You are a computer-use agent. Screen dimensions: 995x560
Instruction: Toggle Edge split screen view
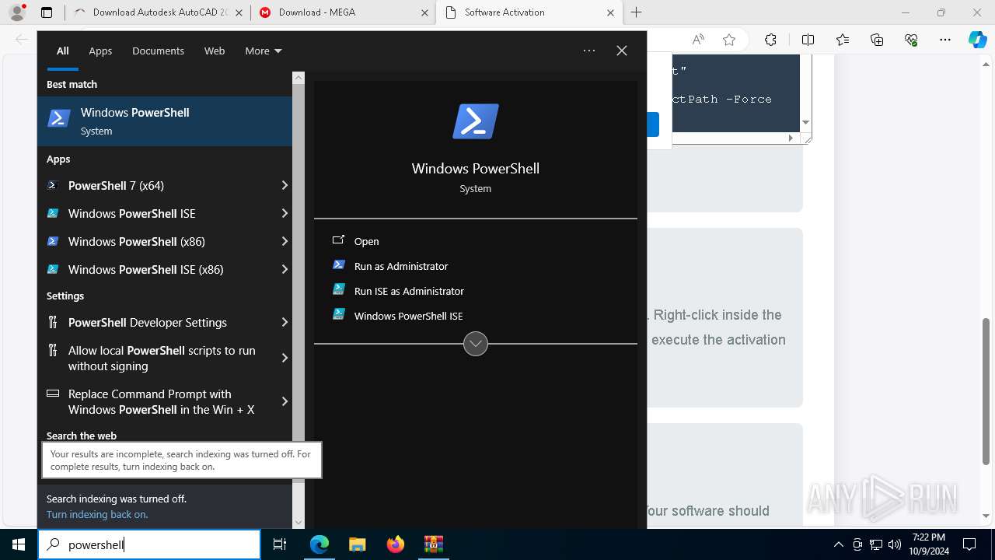click(x=808, y=40)
